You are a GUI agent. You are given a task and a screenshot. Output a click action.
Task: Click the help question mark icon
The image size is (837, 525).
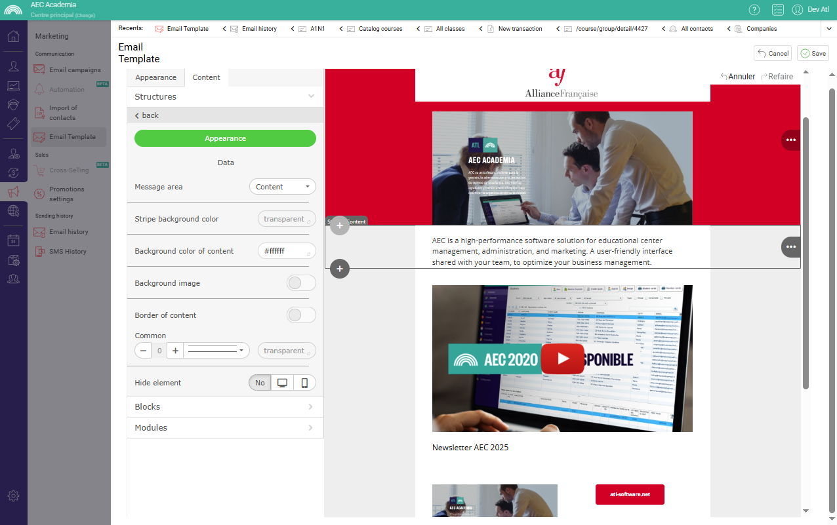[x=754, y=9]
